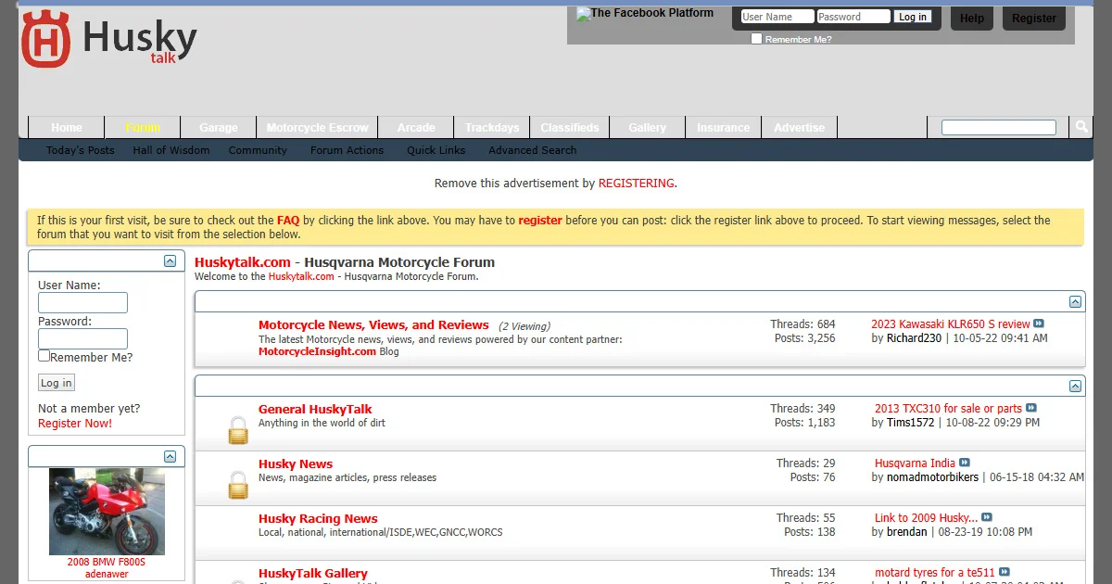Click Huskytalk.com heading link
Image resolution: width=1112 pixels, height=584 pixels.
point(243,262)
